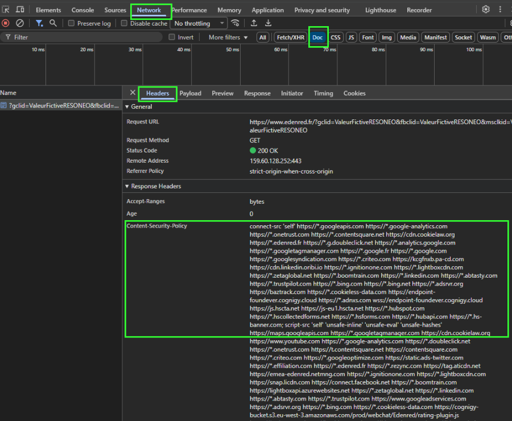Filter requests by Wasm
Image resolution: width=512 pixels, height=421 pixels.
pos(488,37)
